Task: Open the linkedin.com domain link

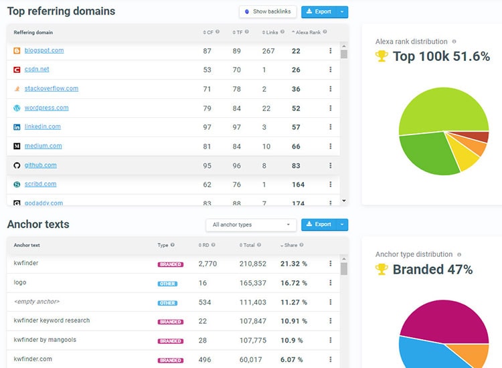Action: pos(43,126)
